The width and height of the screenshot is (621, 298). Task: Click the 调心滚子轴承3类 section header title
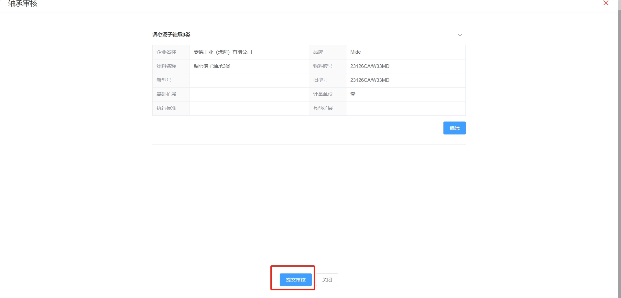[171, 35]
